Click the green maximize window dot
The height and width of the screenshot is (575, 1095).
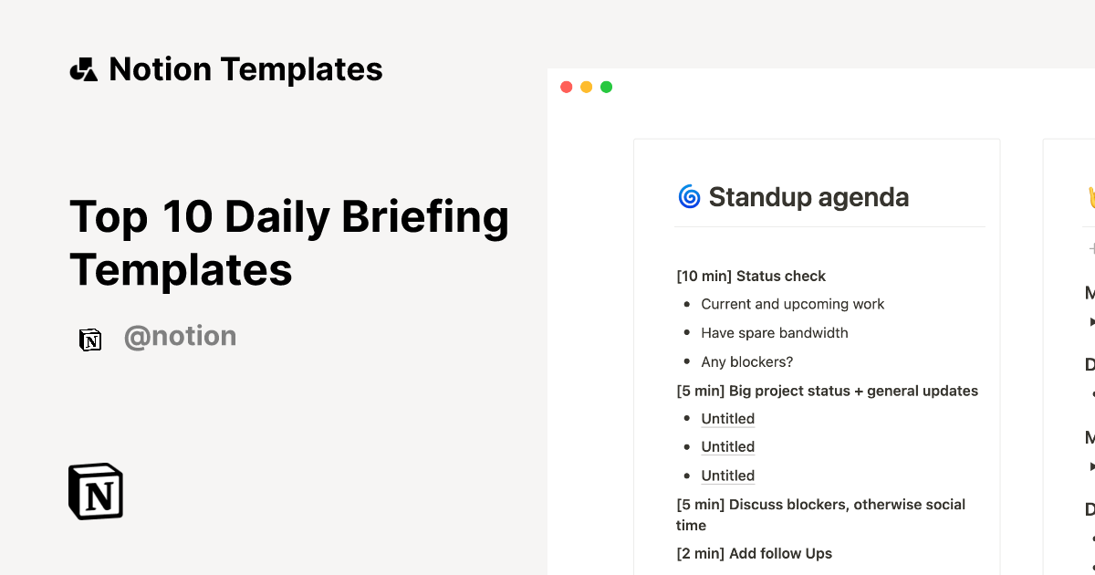pos(606,88)
